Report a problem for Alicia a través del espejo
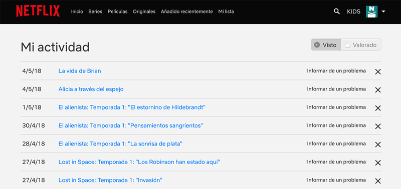This screenshot has height=189, width=401. (336, 89)
